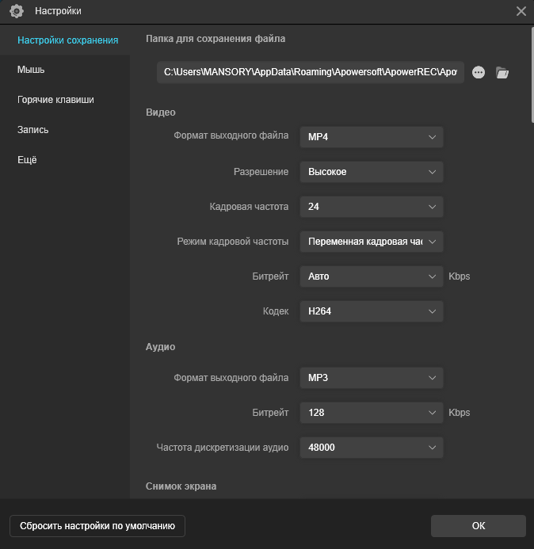Click the Настройки window title text

(58, 11)
